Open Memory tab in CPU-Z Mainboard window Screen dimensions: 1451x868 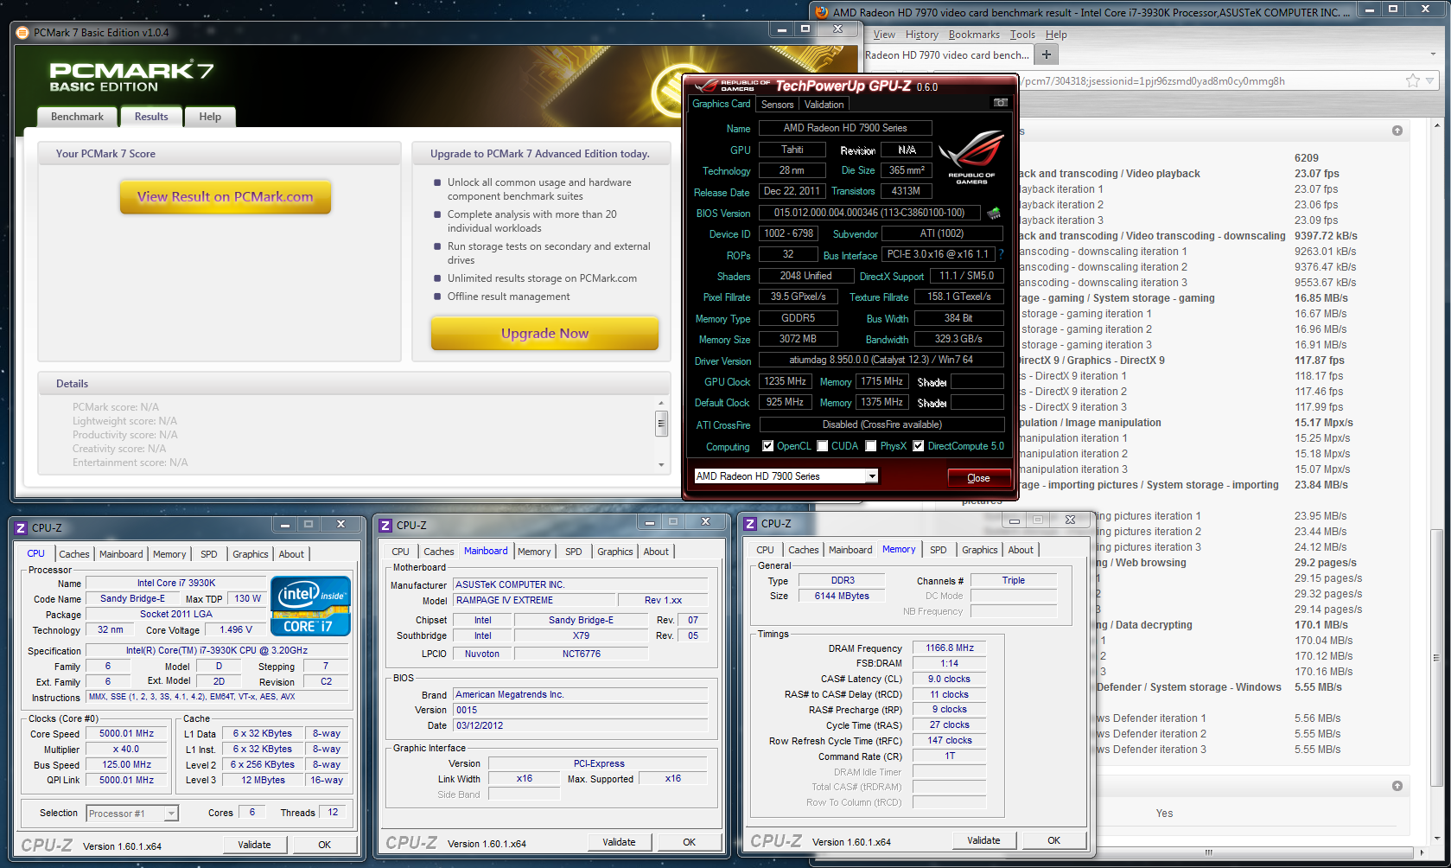[534, 552]
